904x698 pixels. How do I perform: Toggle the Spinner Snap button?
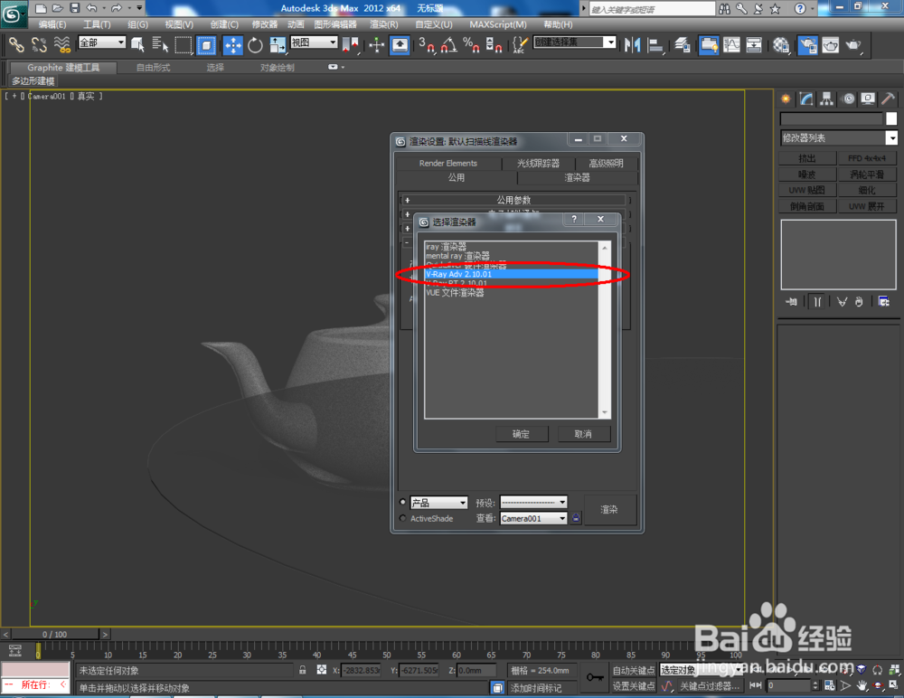click(x=494, y=44)
